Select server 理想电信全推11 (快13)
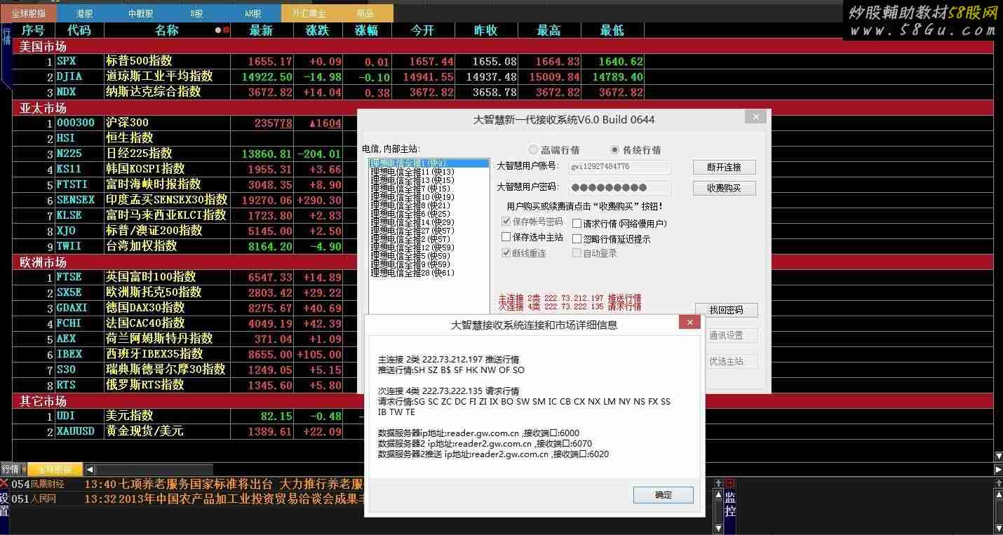The width and height of the screenshot is (1003, 535). pyautogui.click(x=429, y=172)
